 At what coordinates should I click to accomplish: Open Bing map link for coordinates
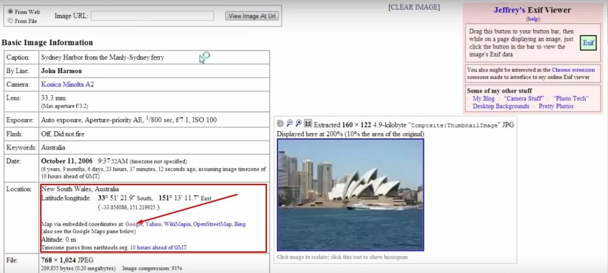(x=240, y=224)
